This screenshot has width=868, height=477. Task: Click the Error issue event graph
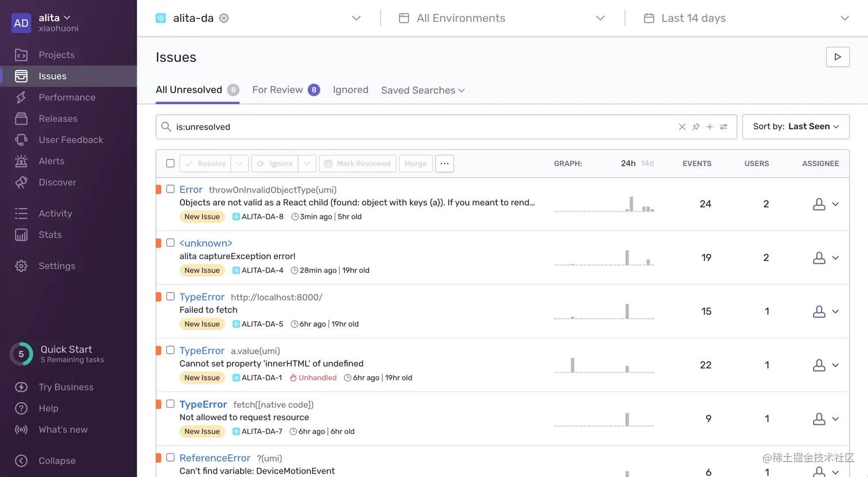tap(604, 204)
